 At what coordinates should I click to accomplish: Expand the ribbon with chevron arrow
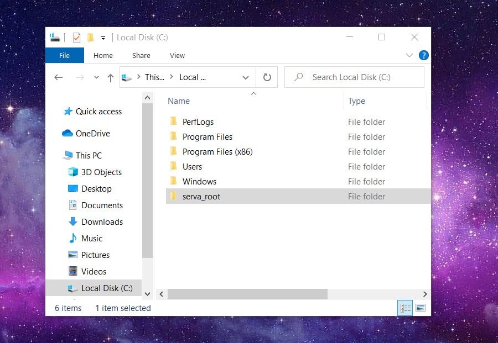[409, 55]
